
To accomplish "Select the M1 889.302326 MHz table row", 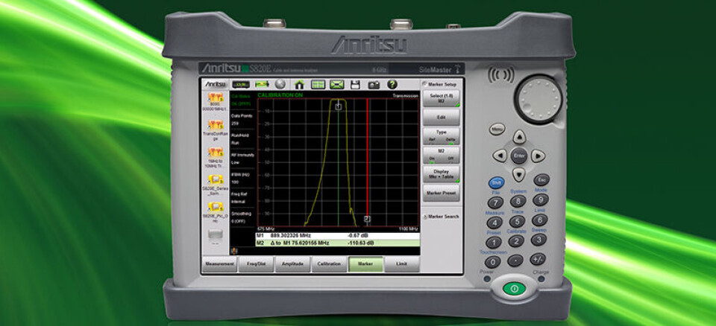I will click(337, 236).
